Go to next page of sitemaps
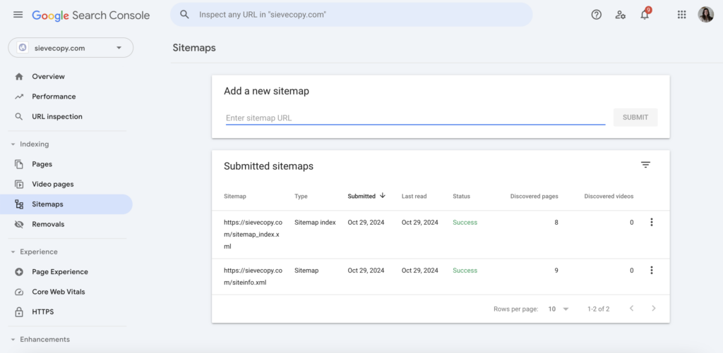This screenshot has width=723, height=353. tap(653, 309)
